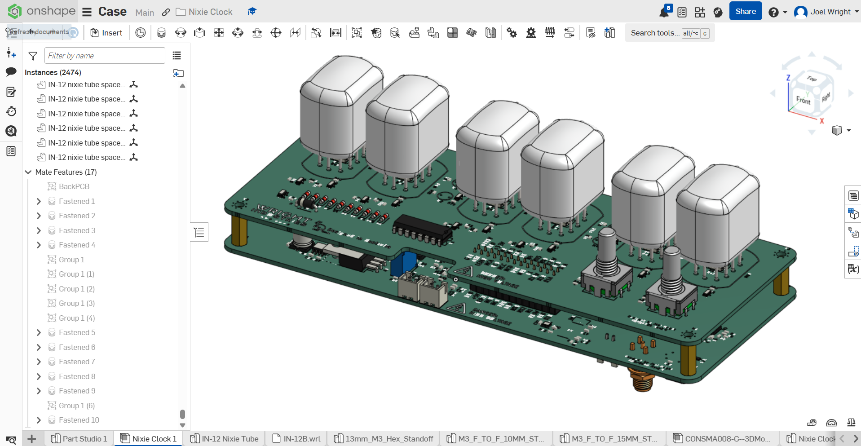Open the notifications bell
Viewport: 861px width, 446px height.
tap(664, 12)
